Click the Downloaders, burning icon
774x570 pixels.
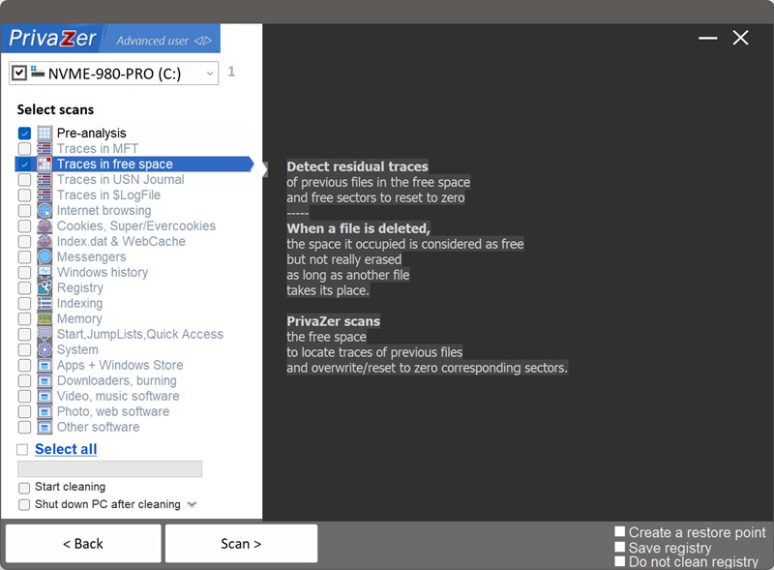[x=45, y=380]
